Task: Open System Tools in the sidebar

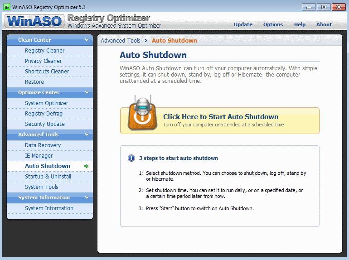Action: (x=50, y=187)
